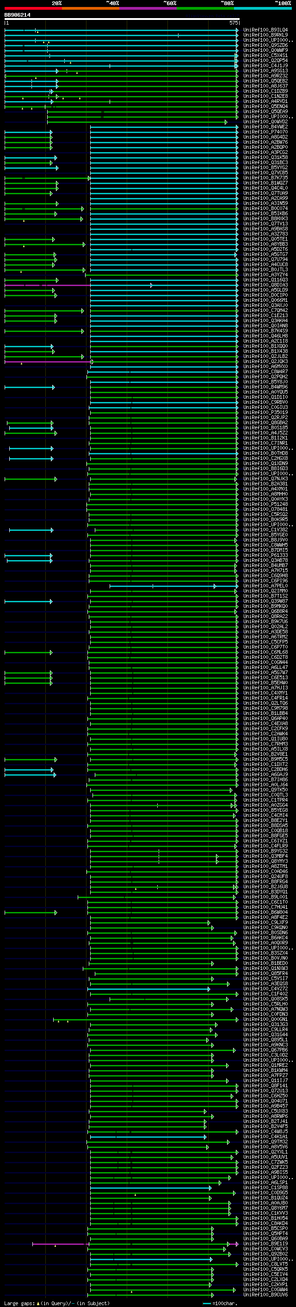This screenshot has height=1307, width=296.
Task: Open hit UniRef100_B9ILQ4
Action: (x=265, y=30)
